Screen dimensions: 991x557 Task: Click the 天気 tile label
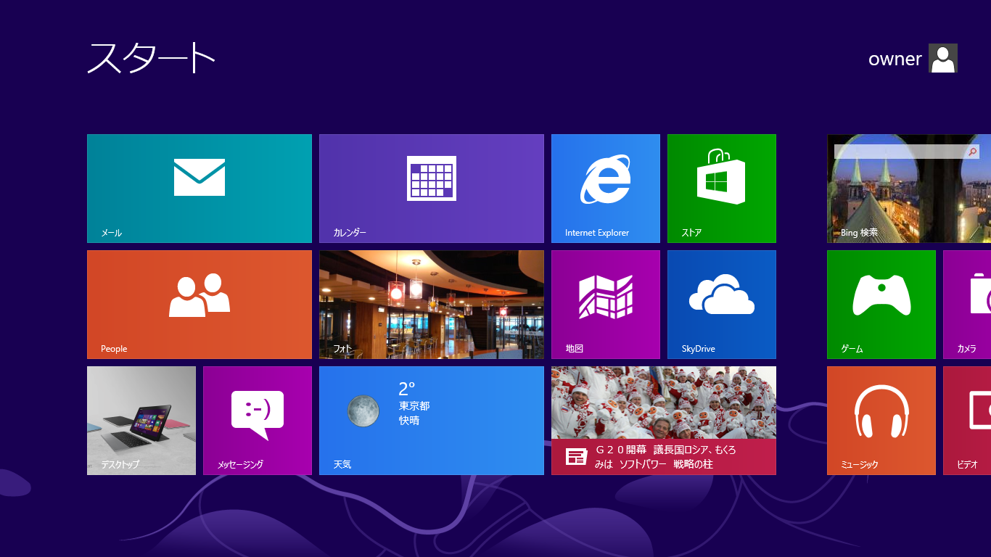pos(342,464)
